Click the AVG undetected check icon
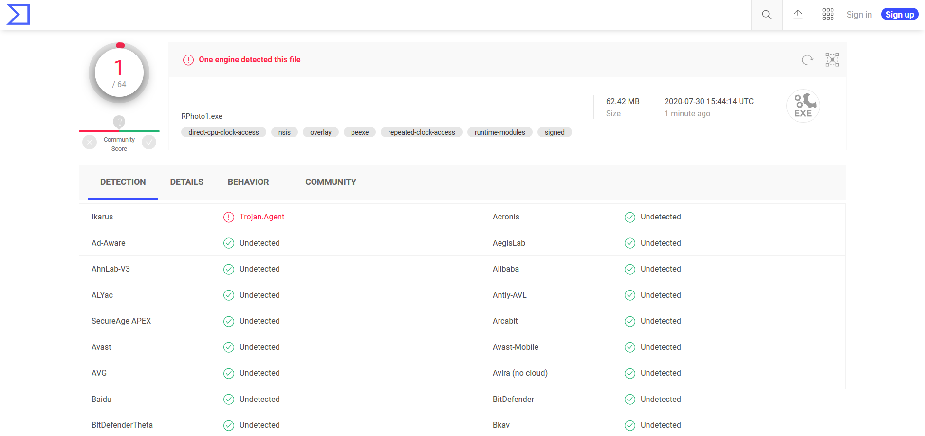The image size is (925, 436). (229, 373)
